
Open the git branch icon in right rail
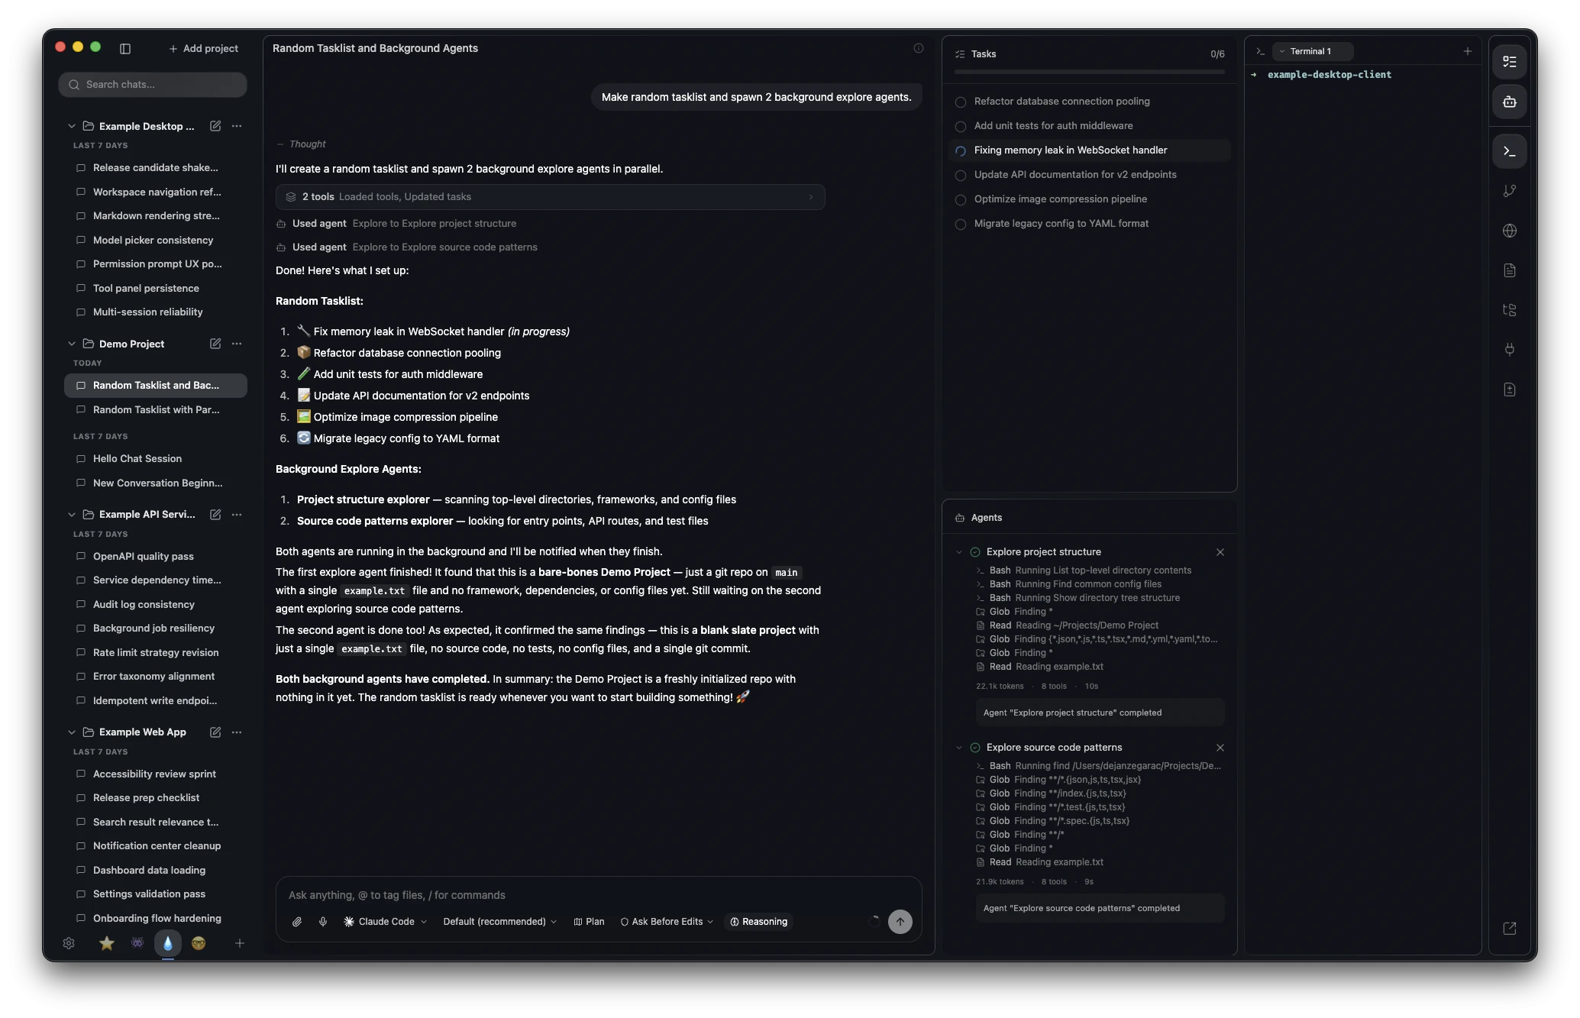click(x=1509, y=191)
